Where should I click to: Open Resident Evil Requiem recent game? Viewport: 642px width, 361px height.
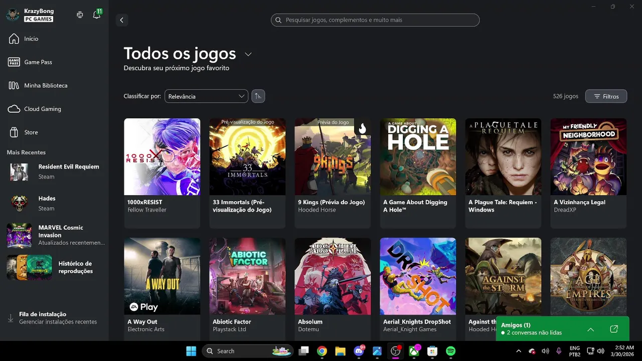54,171
